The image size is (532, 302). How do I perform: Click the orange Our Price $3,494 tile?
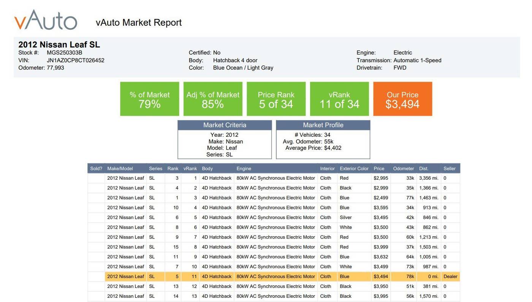point(403,99)
